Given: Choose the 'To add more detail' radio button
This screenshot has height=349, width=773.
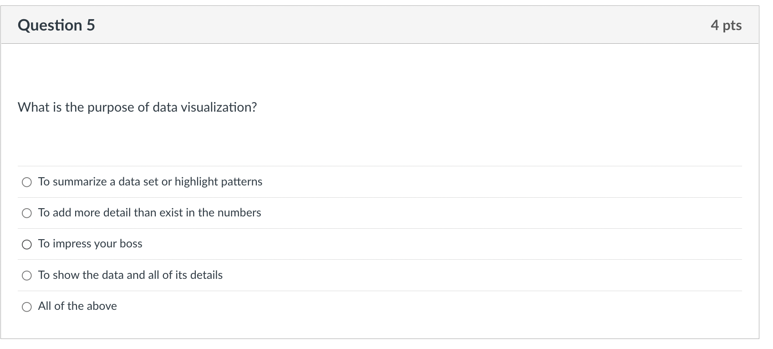Looking at the screenshot, I should click(x=27, y=213).
